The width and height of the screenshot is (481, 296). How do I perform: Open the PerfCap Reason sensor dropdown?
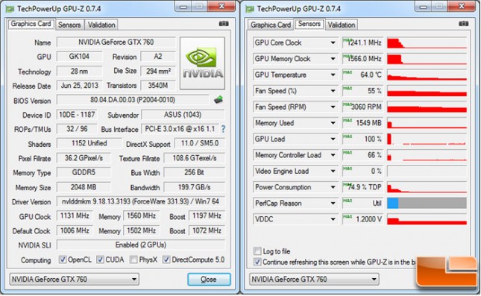[x=333, y=204]
